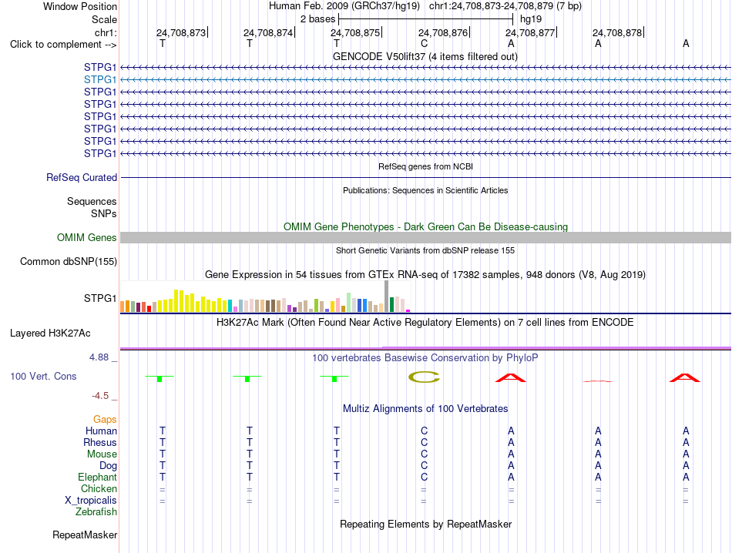Screen dimensions: 732x553
Task: Click the "Click to complement -->" label
Action: click(63, 45)
